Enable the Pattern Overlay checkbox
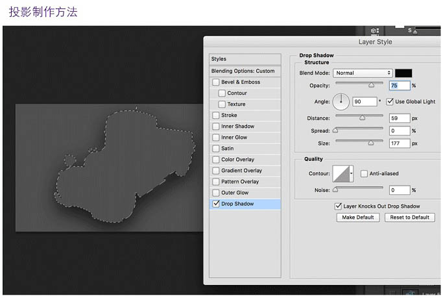This screenshot has width=443, height=298. coord(216,182)
